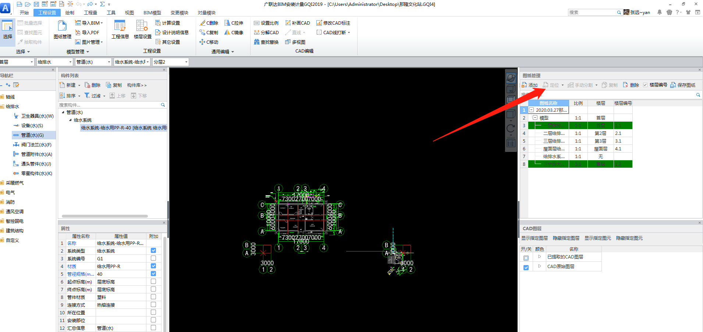Click the open folder icon in quick access toolbar
703x332 pixels.
click(x=28, y=4)
